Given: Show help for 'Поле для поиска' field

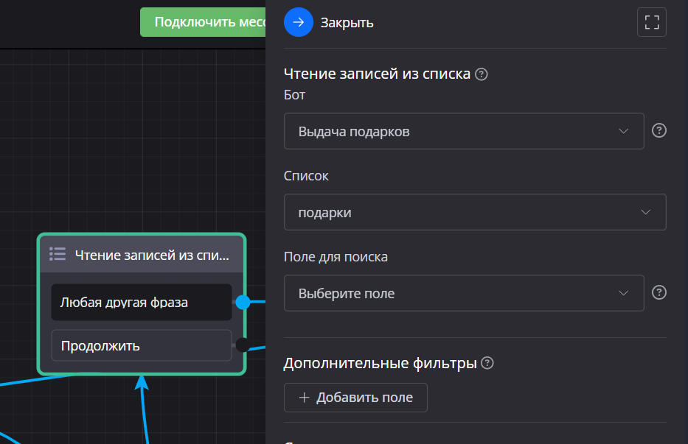Looking at the screenshot, I should pos(660,293).
